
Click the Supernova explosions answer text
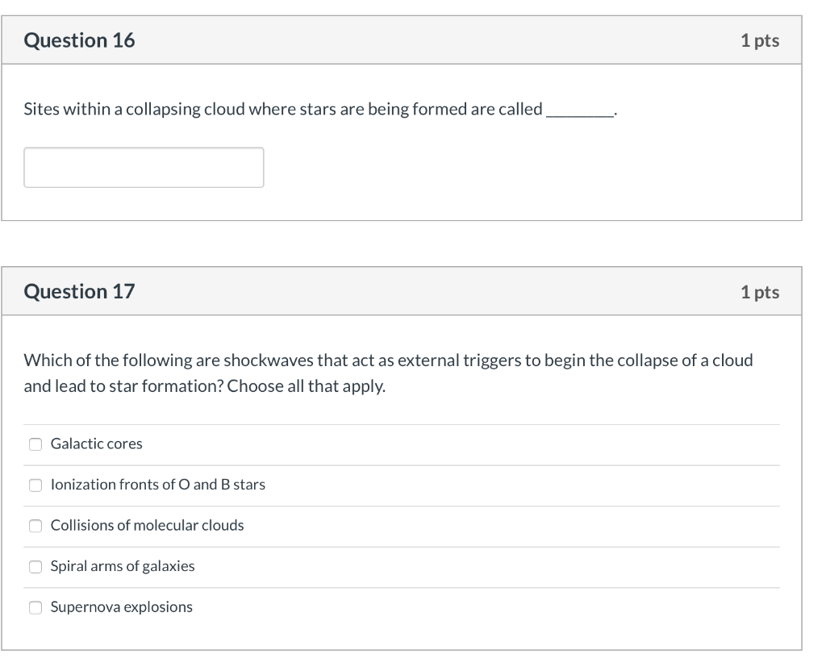pyautogui.click(x=121, y=606)
